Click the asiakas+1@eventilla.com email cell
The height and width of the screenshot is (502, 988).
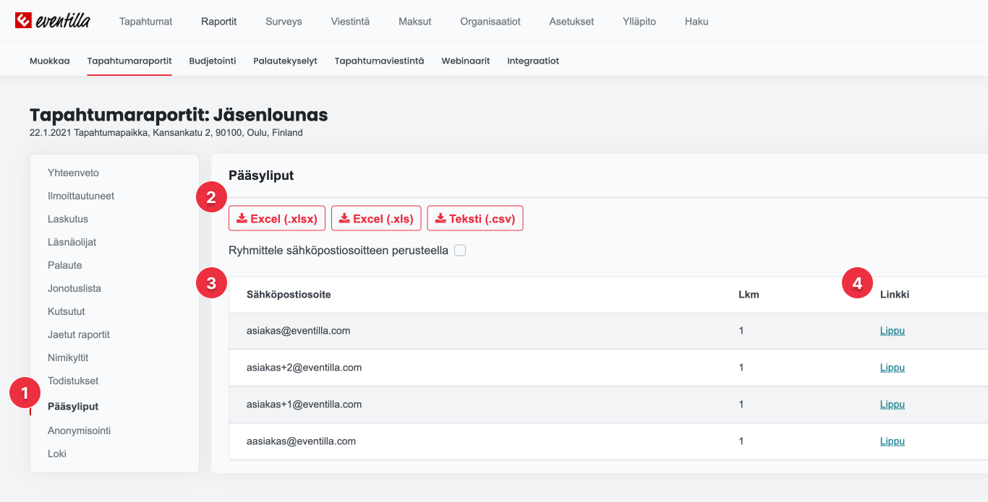tap(305, 404)
